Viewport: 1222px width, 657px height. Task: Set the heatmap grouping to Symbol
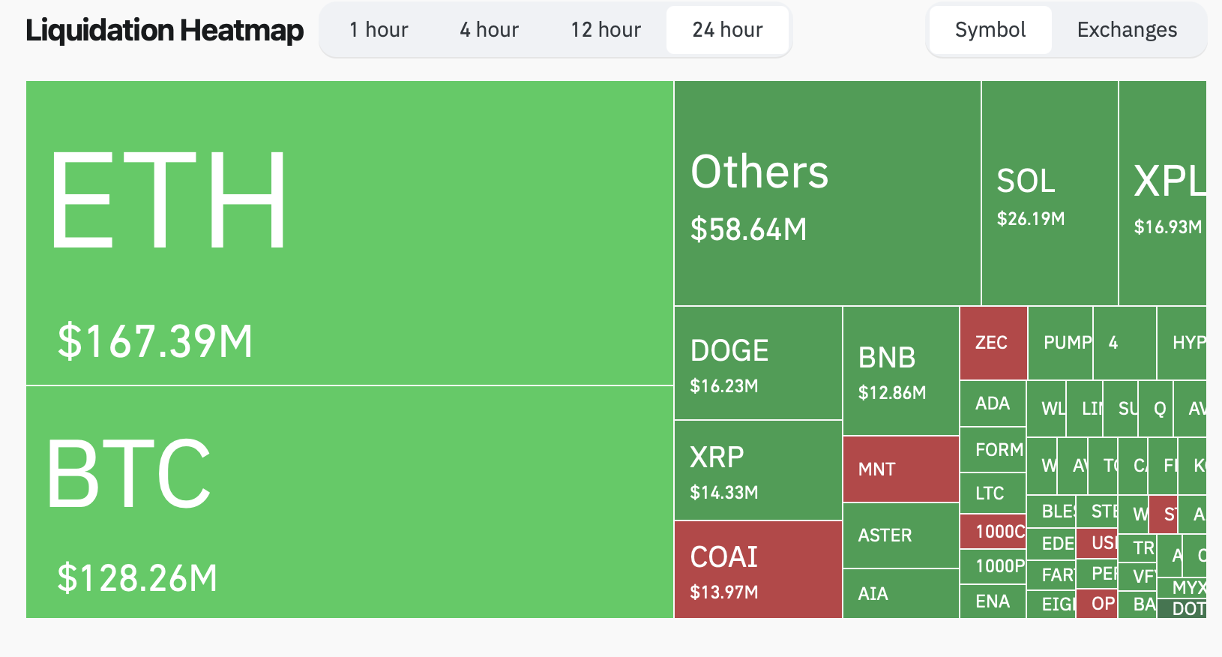click(990, 30)
